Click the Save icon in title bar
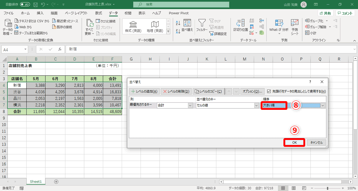Viewport: 358px width, 191px height. point(36,5)
